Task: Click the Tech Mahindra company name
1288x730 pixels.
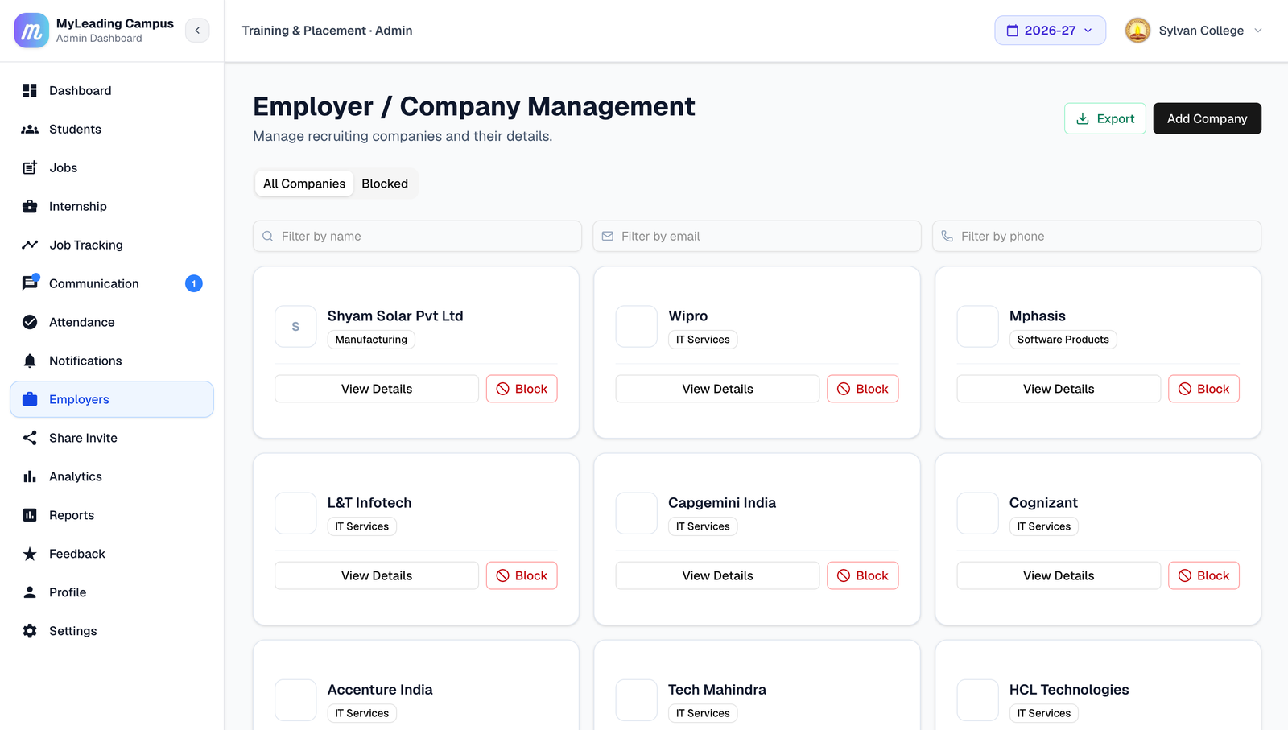Action: pos(717,690)
